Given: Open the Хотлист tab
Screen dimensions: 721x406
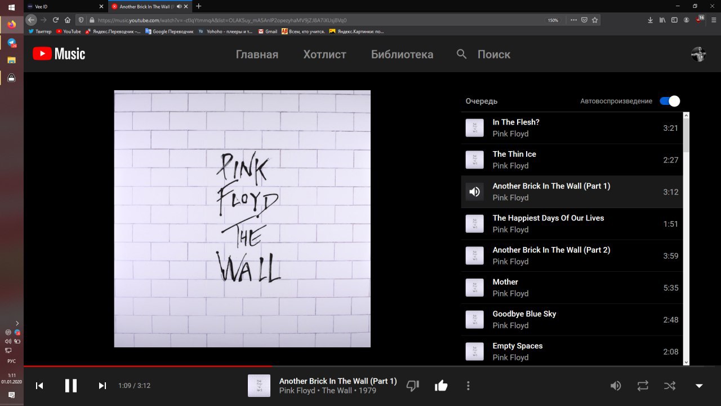Looking at the screenshot, I should tap(324, 54).
